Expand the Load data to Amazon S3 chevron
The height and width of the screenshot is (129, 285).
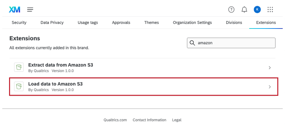(270, 87)
